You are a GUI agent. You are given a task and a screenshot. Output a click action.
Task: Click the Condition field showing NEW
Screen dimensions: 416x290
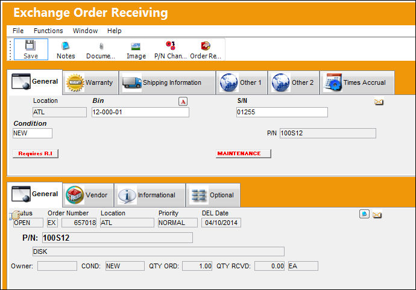[x=33, y=133]
